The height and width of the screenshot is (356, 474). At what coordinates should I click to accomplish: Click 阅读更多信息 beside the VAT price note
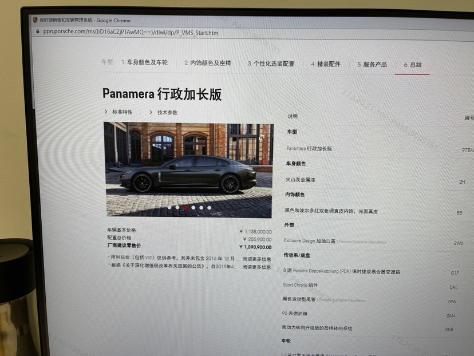pos(256,259)
